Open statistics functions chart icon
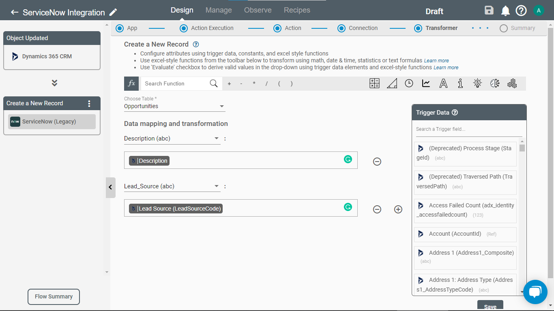The height and width of the screenshot is (311, 554). [x=426, y=83]
